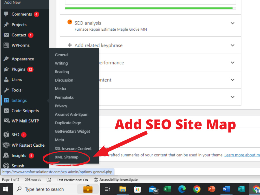Viewport: 260px width, 195px height.
Task: Click the Tools wrench icon
Action: tap(6, 90)
